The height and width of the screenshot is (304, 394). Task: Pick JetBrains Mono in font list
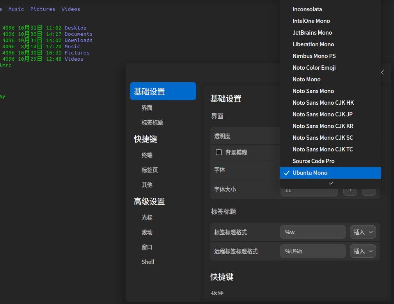(x=330, y=33)
